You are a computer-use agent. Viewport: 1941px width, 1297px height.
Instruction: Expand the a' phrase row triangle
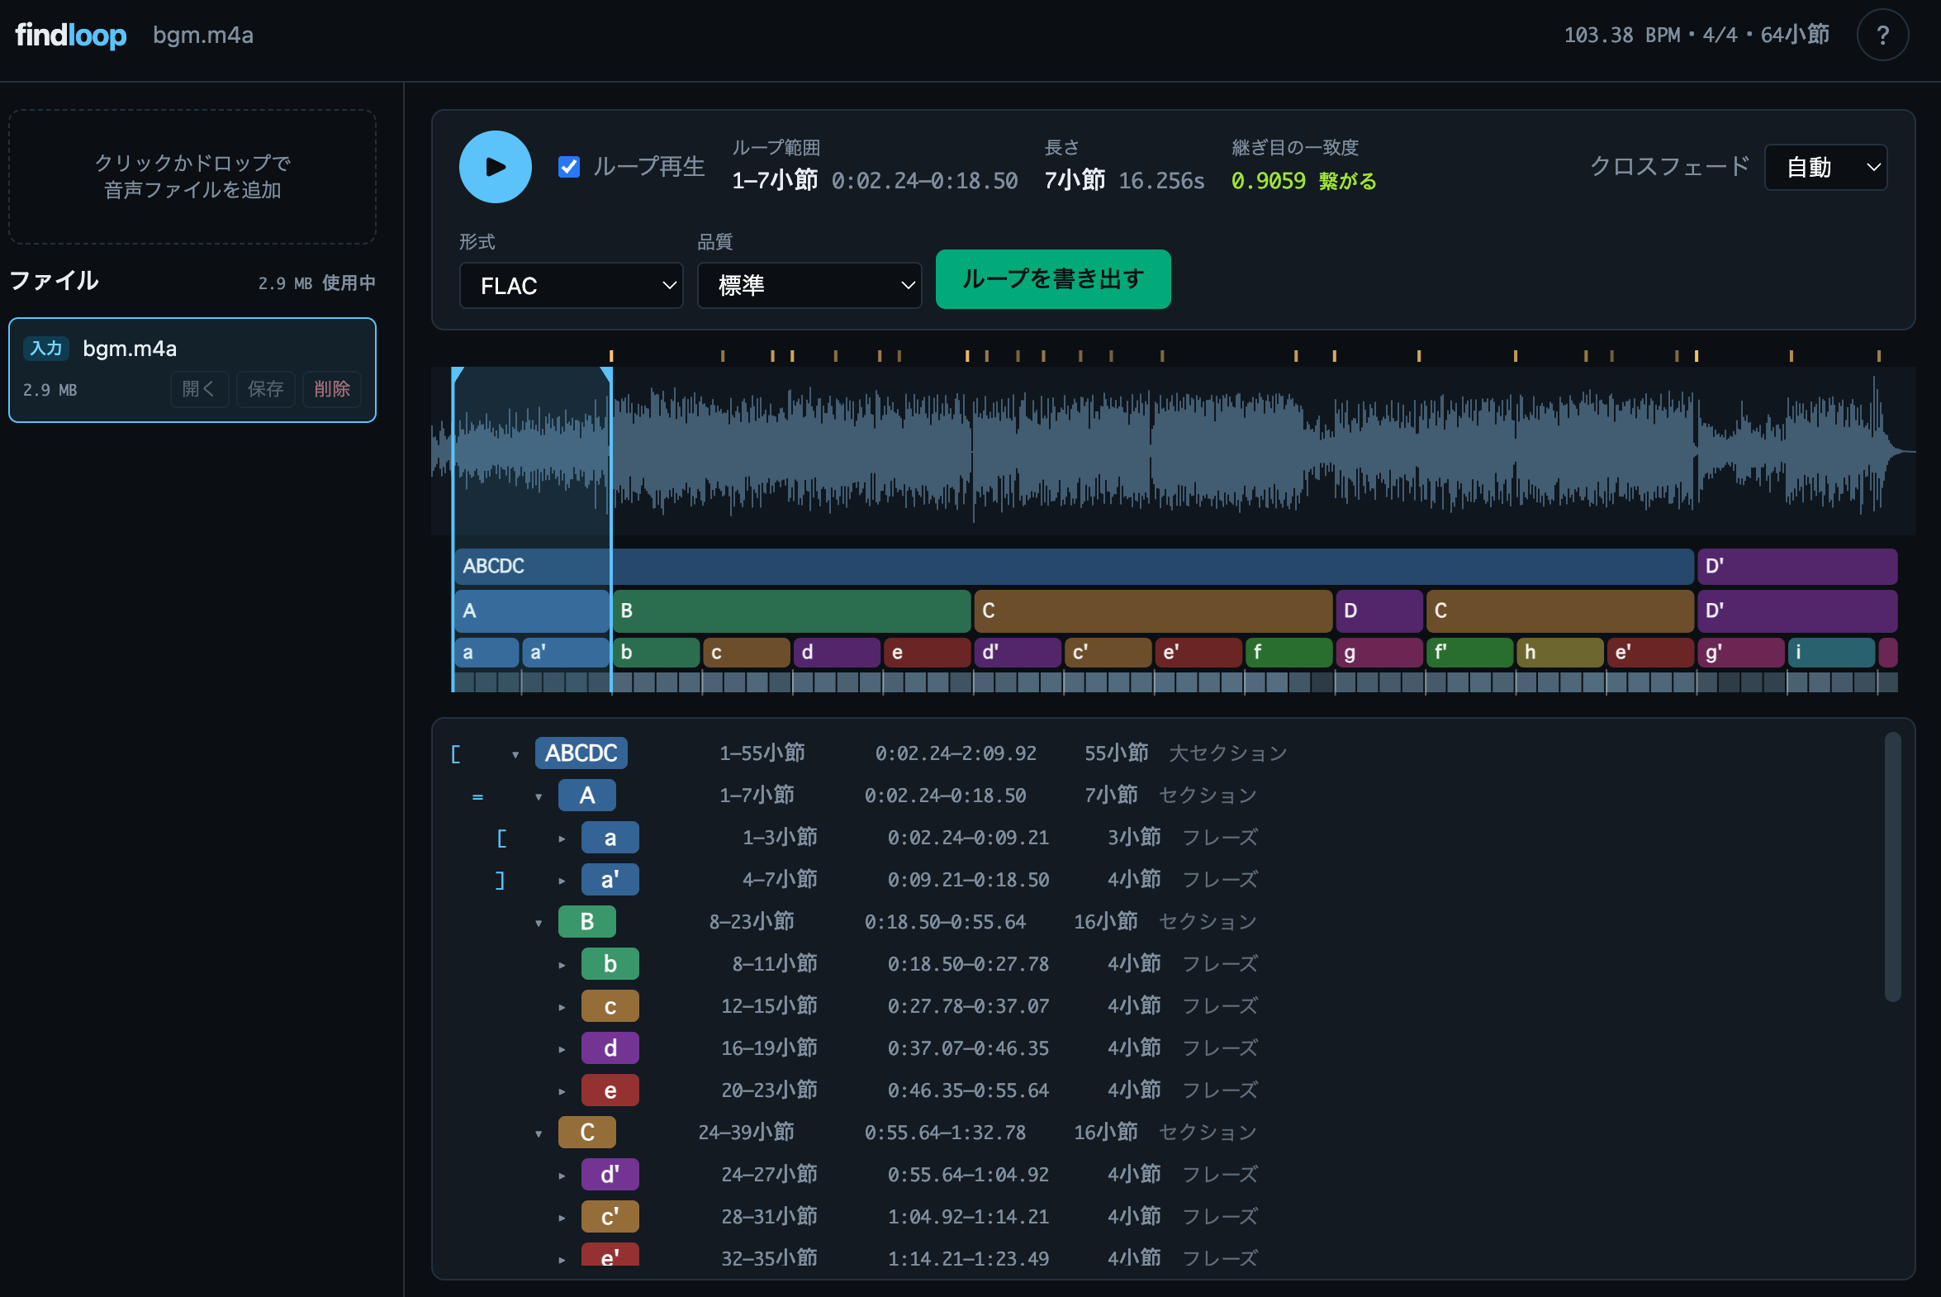click(x=562, y=880)
